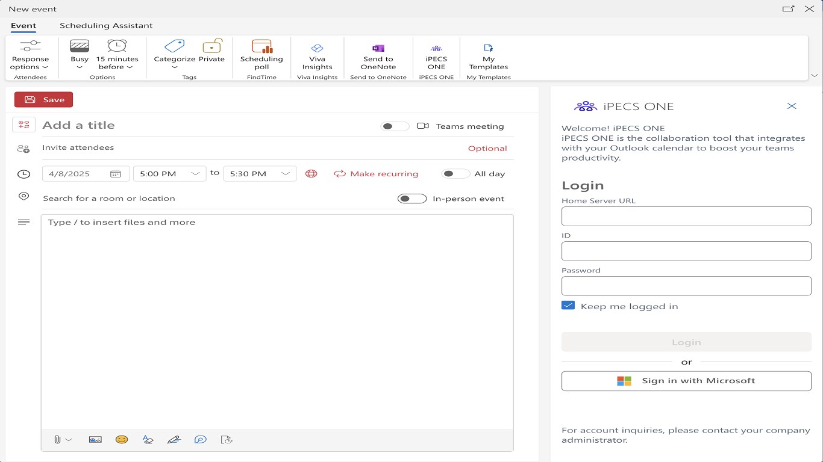Sign in with Microsoft
Viewport: 823px width, 462px height.
coord(686,381)
